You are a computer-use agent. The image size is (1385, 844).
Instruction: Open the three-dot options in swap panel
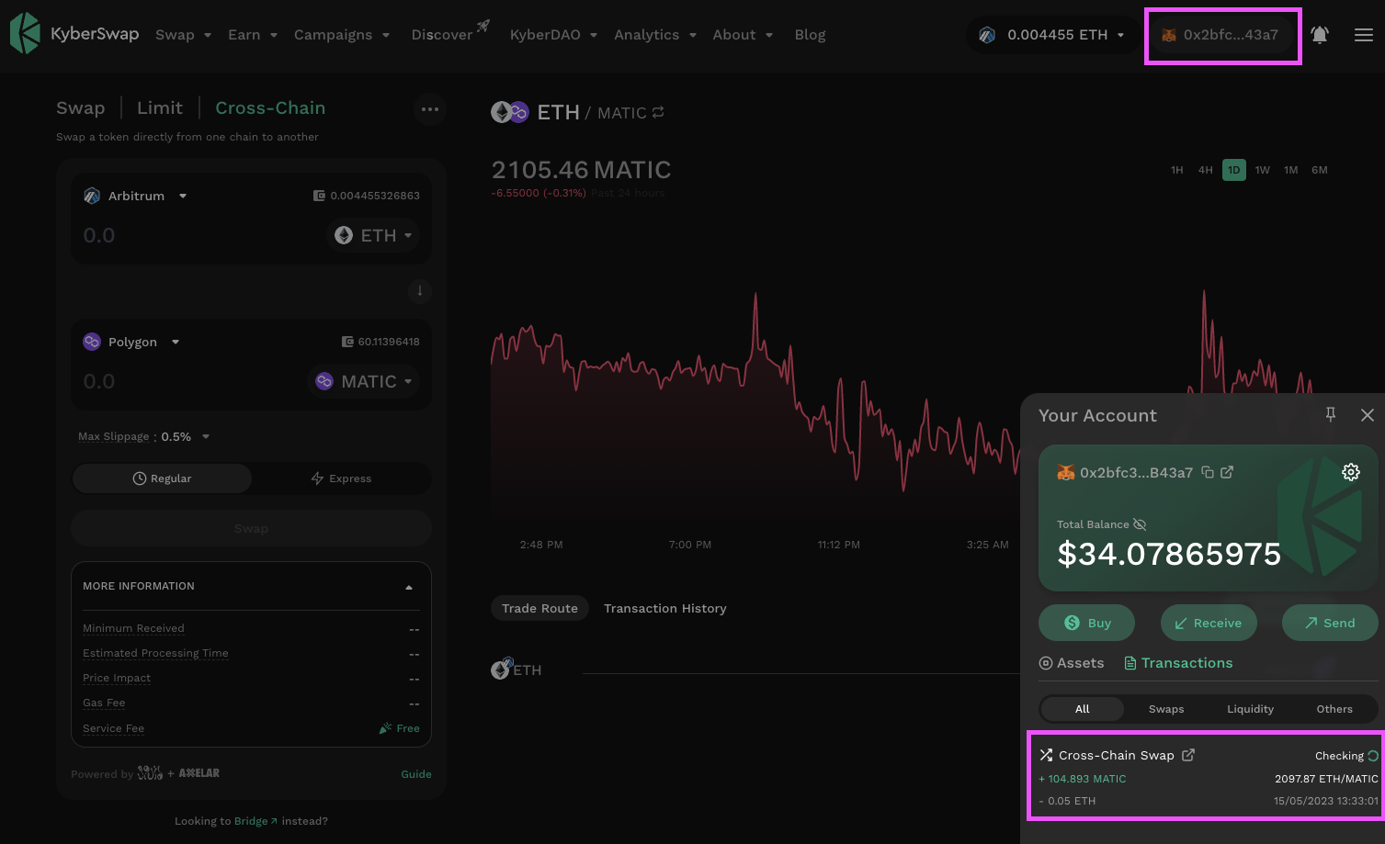tap(430, 109)
